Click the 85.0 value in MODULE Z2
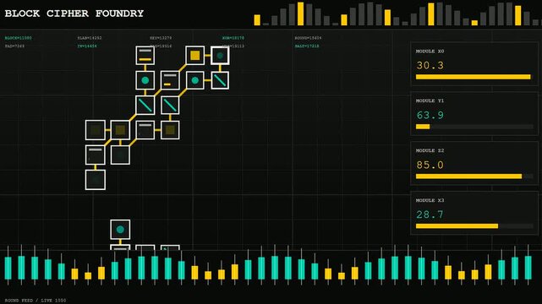This screenshot has width=542, height=304. (430, 165)
